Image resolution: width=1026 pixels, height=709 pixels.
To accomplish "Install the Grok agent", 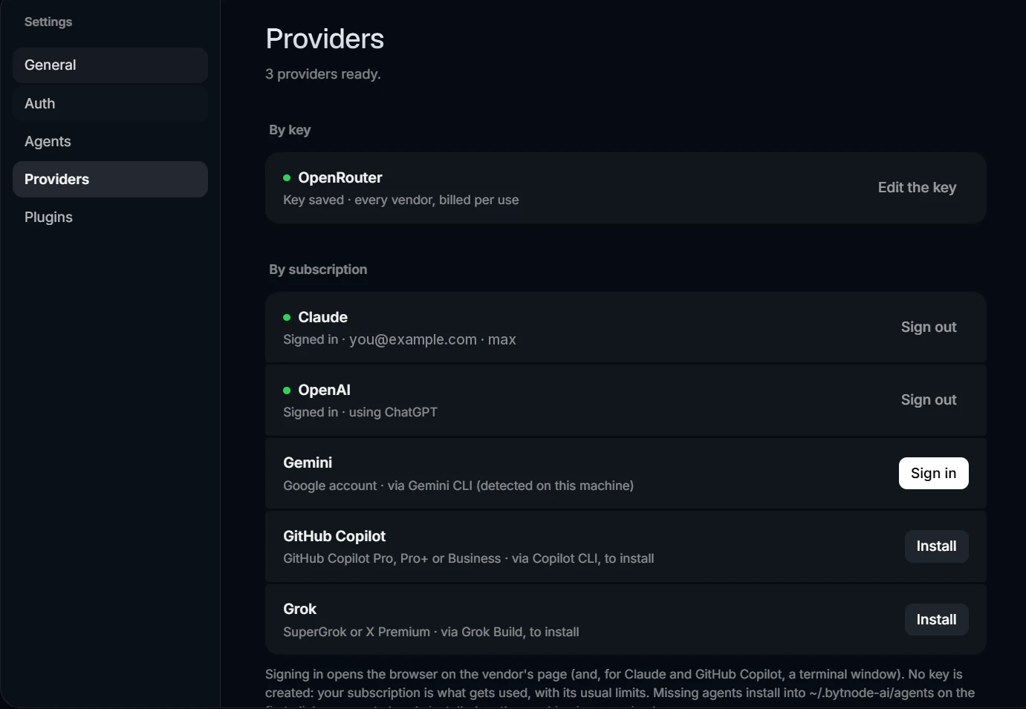I will 937,620.
